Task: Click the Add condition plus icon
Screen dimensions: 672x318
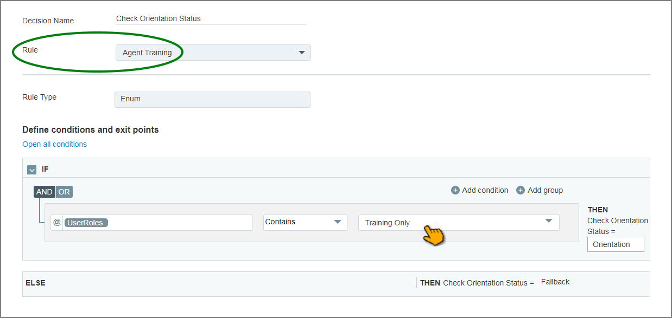Action: [x=455, y=190]
